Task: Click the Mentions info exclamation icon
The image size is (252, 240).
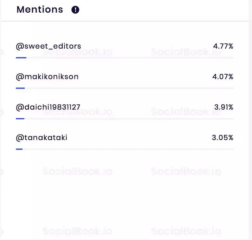Action: point(75,10)
